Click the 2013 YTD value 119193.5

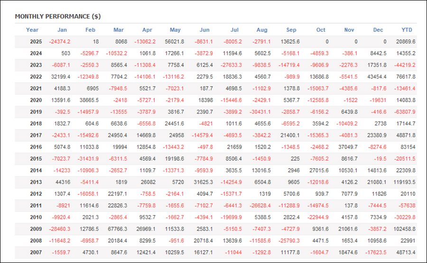[x=404, y=182]
